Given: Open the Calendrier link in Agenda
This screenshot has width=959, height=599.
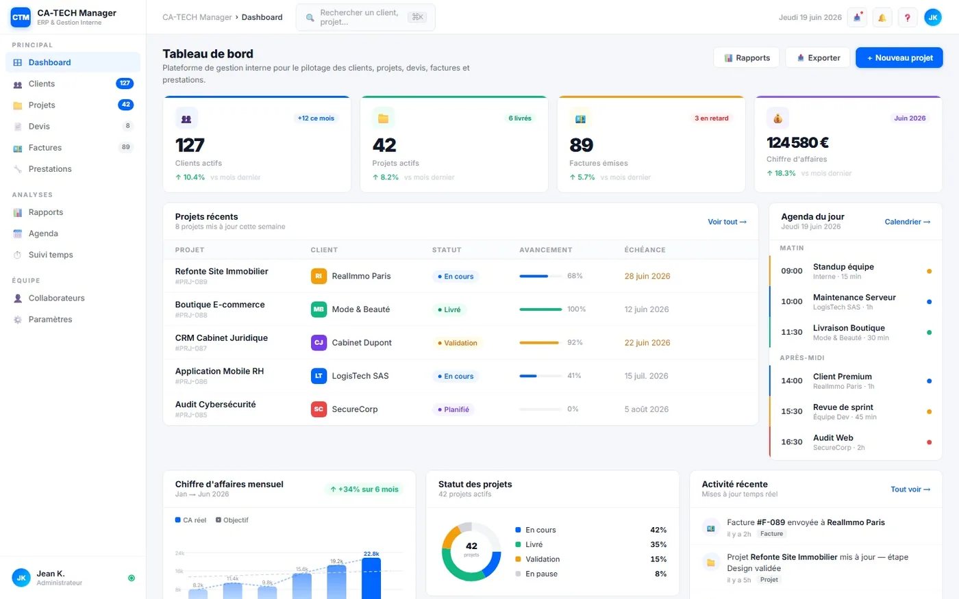Looking at the screenshot, I should [x=908, y=222].
